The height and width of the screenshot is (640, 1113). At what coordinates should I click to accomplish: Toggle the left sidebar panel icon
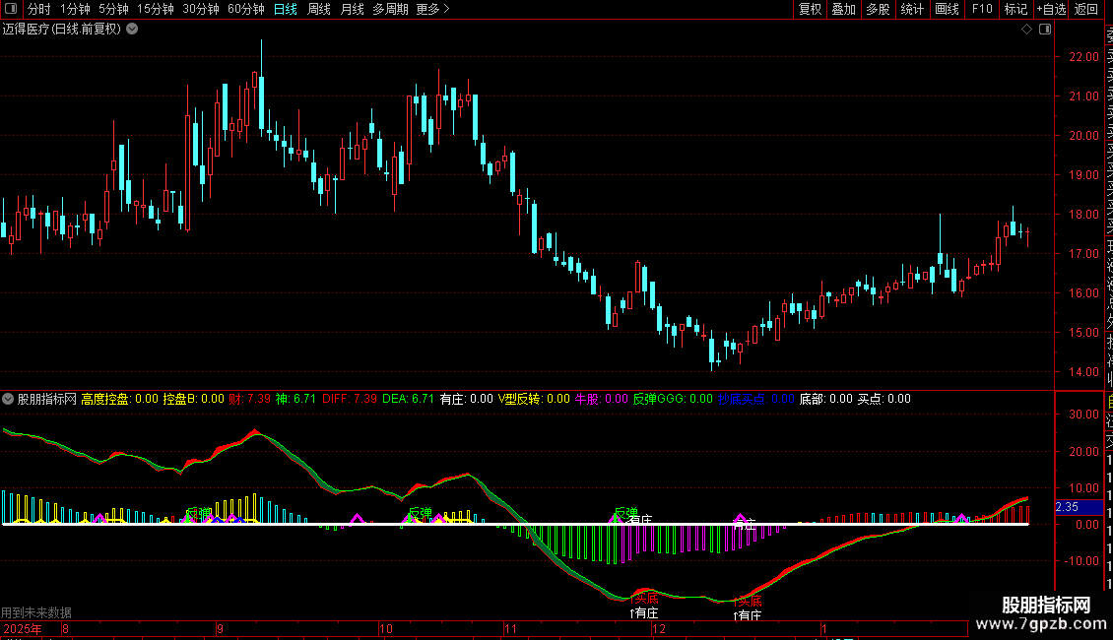pos(10,9)
